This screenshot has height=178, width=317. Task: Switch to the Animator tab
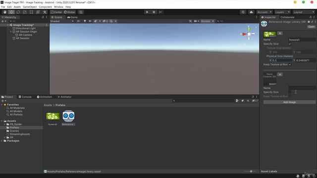pyautogui.click(x=64, y=97)
